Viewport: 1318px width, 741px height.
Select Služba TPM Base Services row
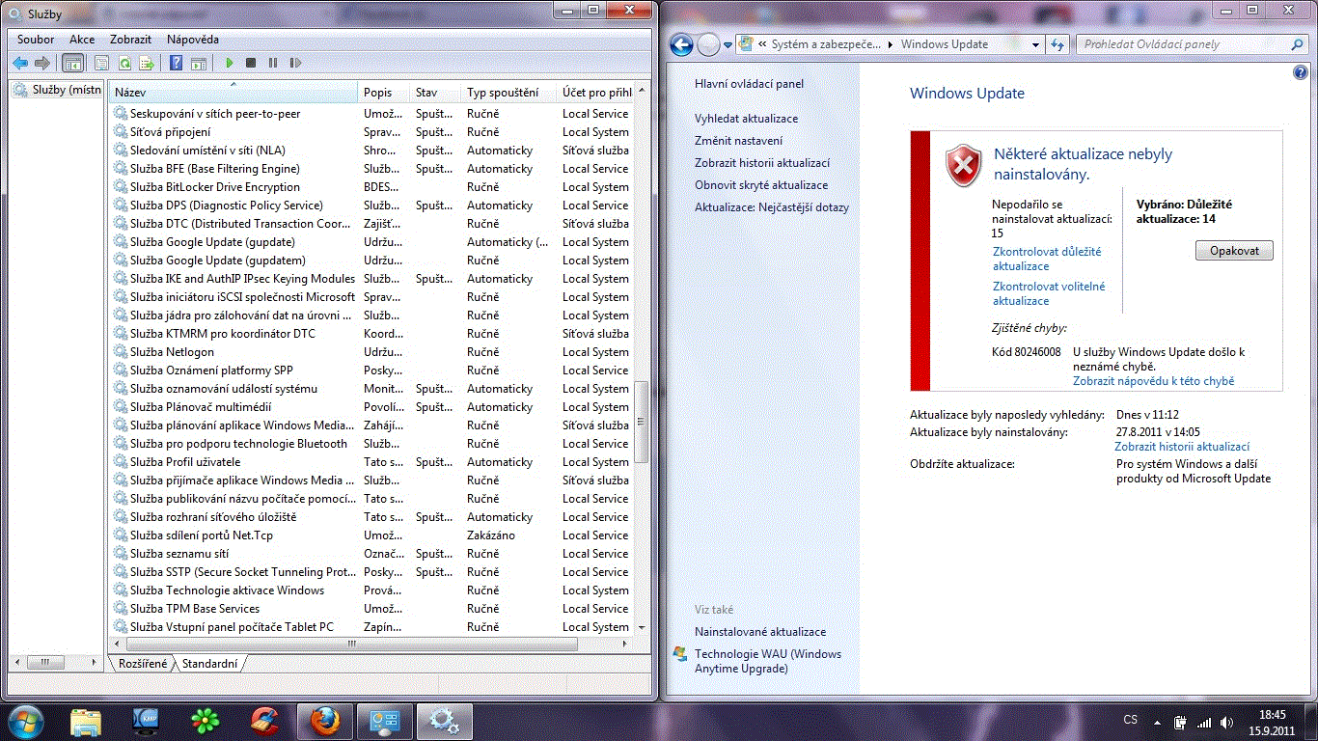(x=371, y=609)
